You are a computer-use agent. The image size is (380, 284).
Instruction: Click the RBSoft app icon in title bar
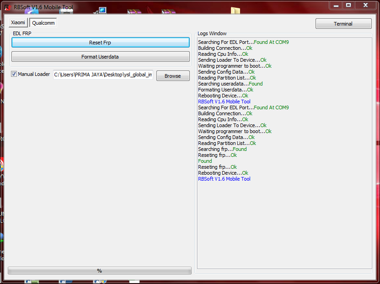pos(8,7)
